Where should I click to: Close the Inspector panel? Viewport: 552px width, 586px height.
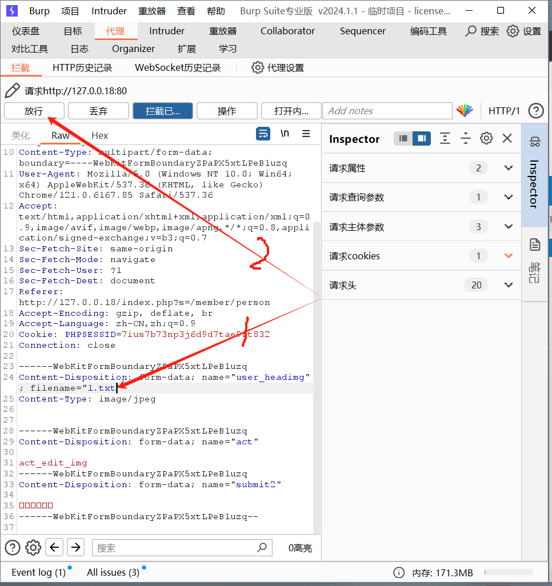[507, 138]
